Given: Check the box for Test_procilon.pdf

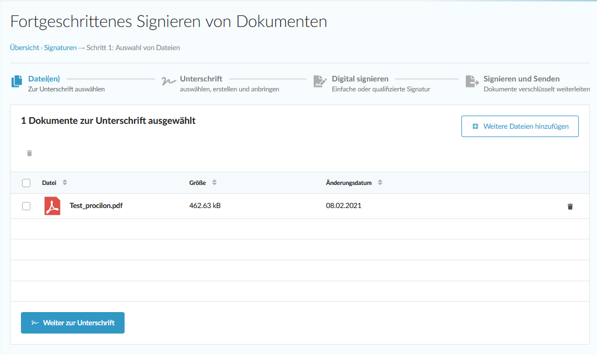Looking at the screenshot, I should point(26,206).
